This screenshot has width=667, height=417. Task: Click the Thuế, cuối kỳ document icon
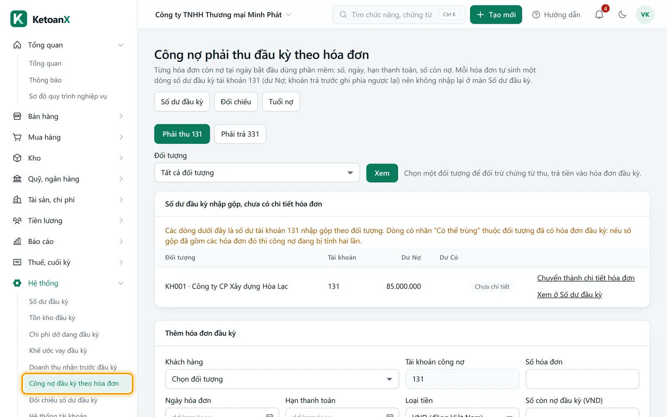(17, 262)
